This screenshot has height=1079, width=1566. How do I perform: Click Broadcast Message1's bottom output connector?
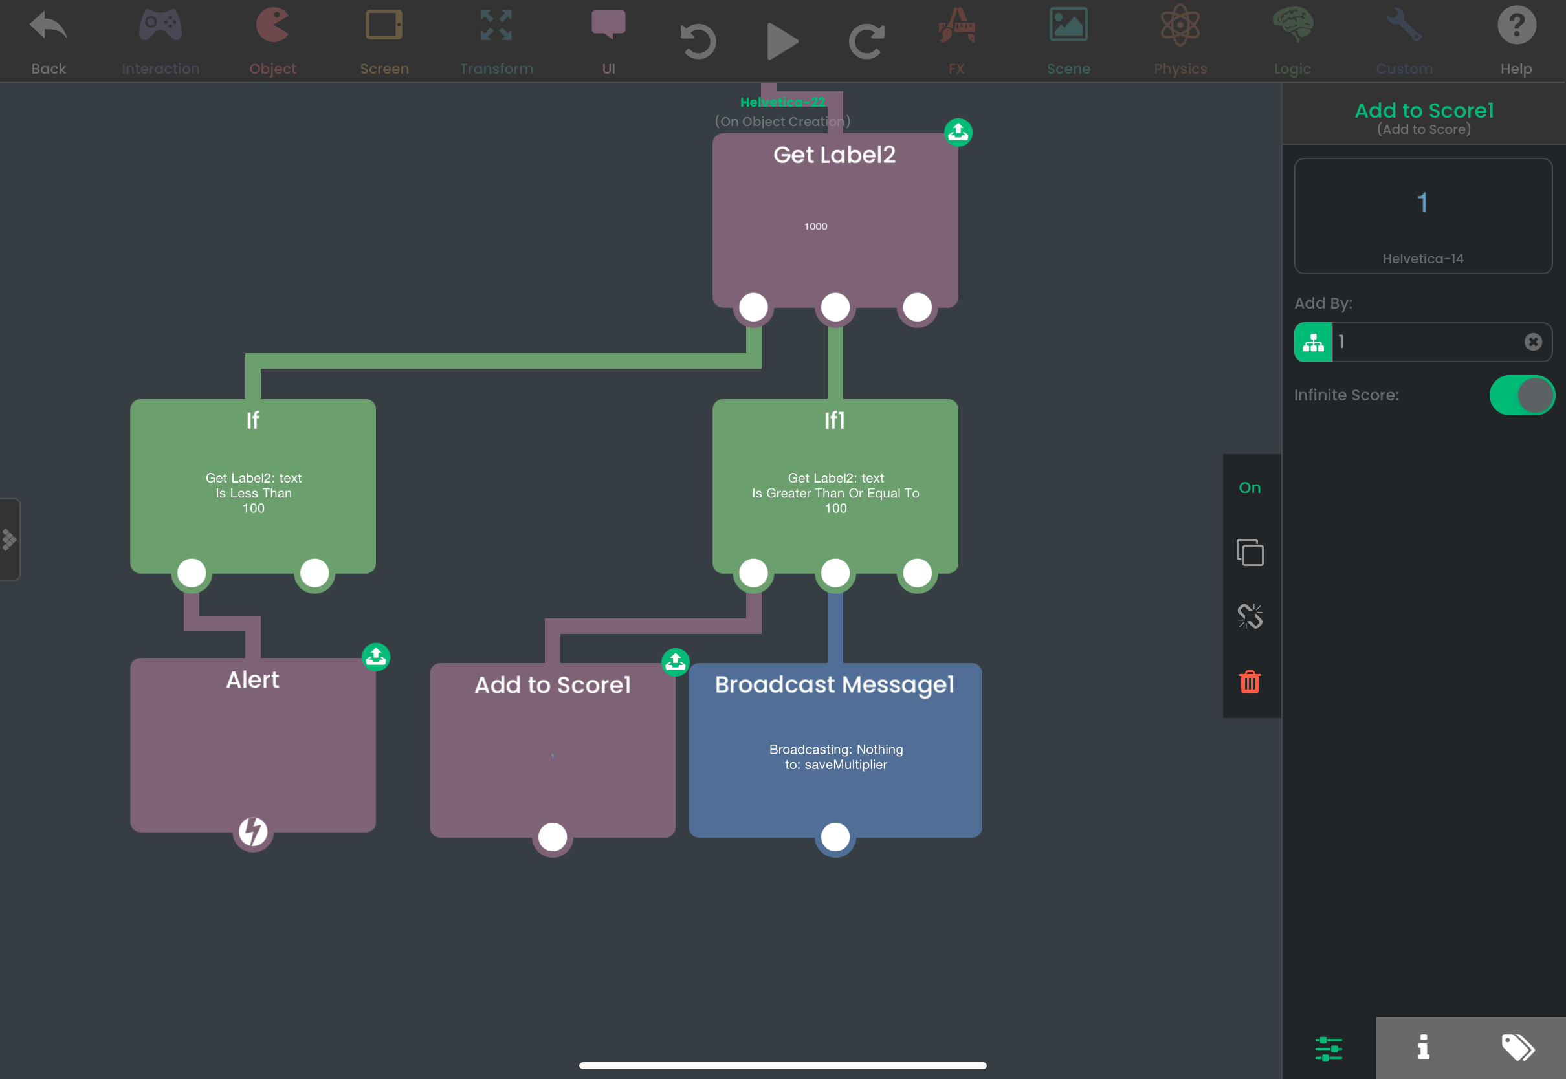835,837
